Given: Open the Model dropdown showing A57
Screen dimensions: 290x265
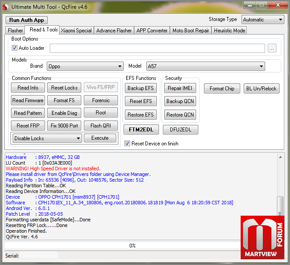Looking at the screenshot, I should click(x=205, y=66).
